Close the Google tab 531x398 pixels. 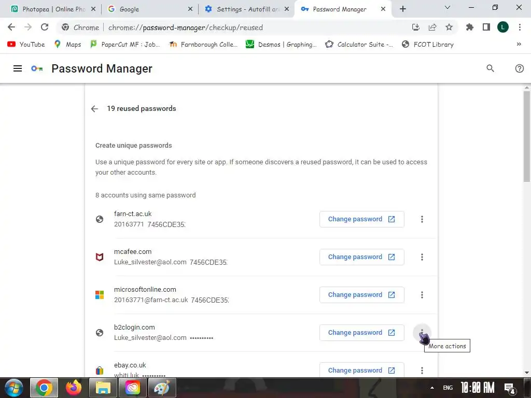190,9
